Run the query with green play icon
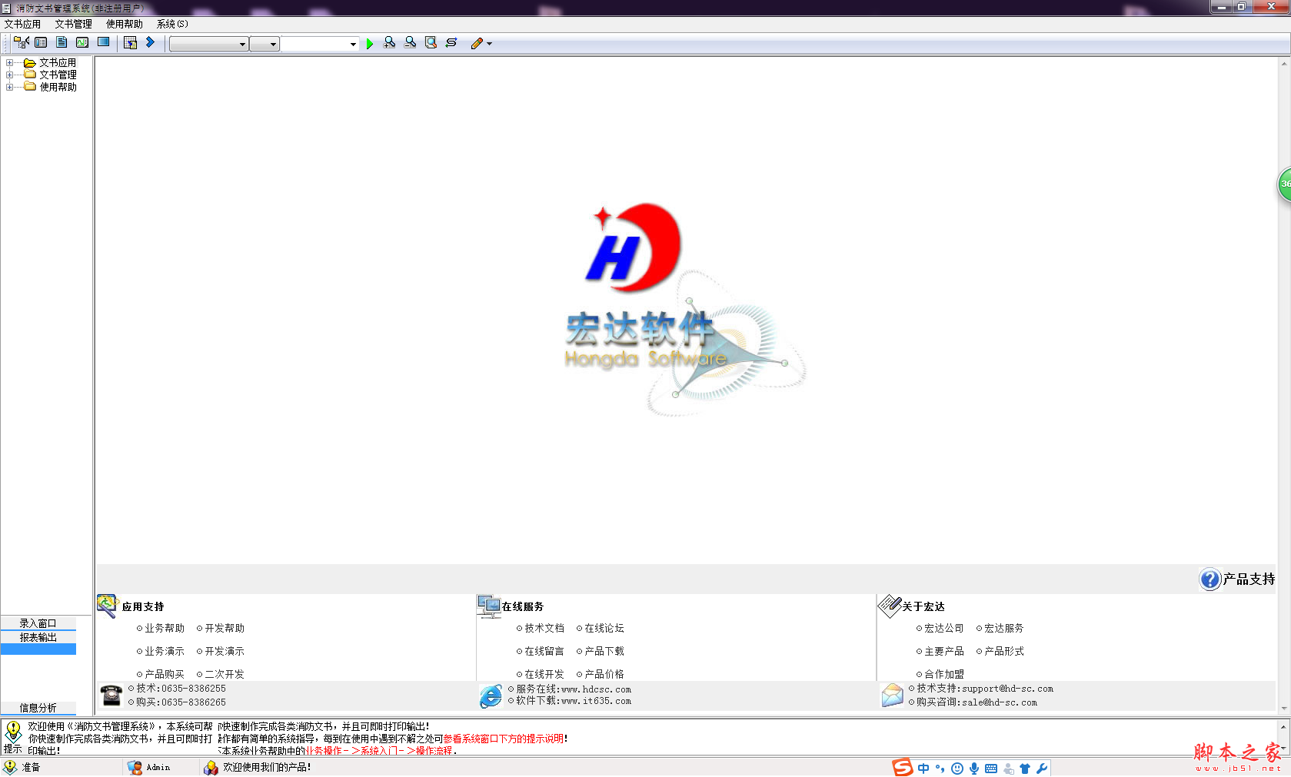 pos(370,42)
